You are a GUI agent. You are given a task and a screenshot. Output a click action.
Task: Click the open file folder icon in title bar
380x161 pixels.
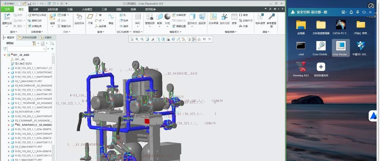(x=24, y=4)
